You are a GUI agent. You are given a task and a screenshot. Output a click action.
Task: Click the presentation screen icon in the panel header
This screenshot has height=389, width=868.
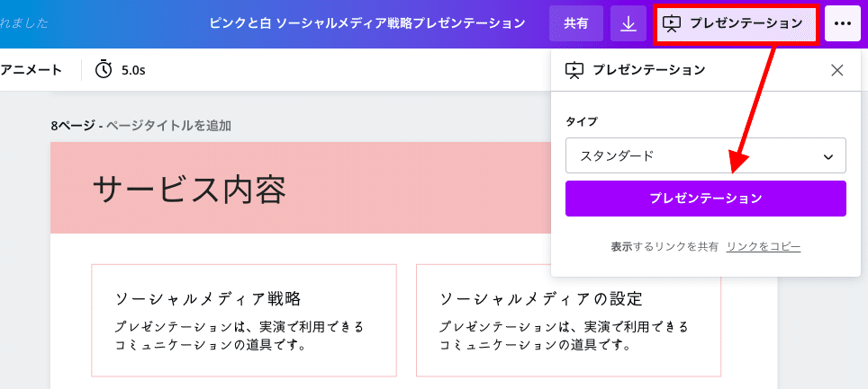point(574,70)
